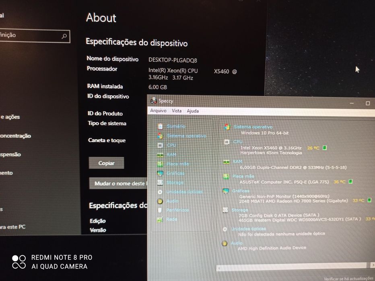Select CPU label in Speccy sidebar

tap(171, 145)
